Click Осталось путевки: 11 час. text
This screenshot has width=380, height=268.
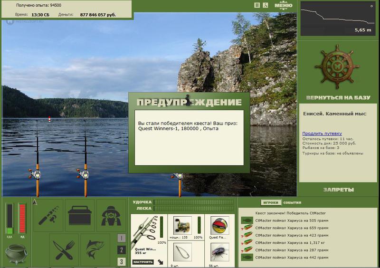[328, 139]
